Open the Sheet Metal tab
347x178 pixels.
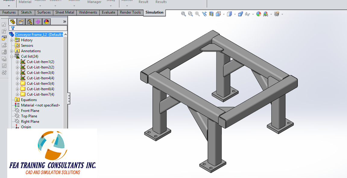(65, 12)
